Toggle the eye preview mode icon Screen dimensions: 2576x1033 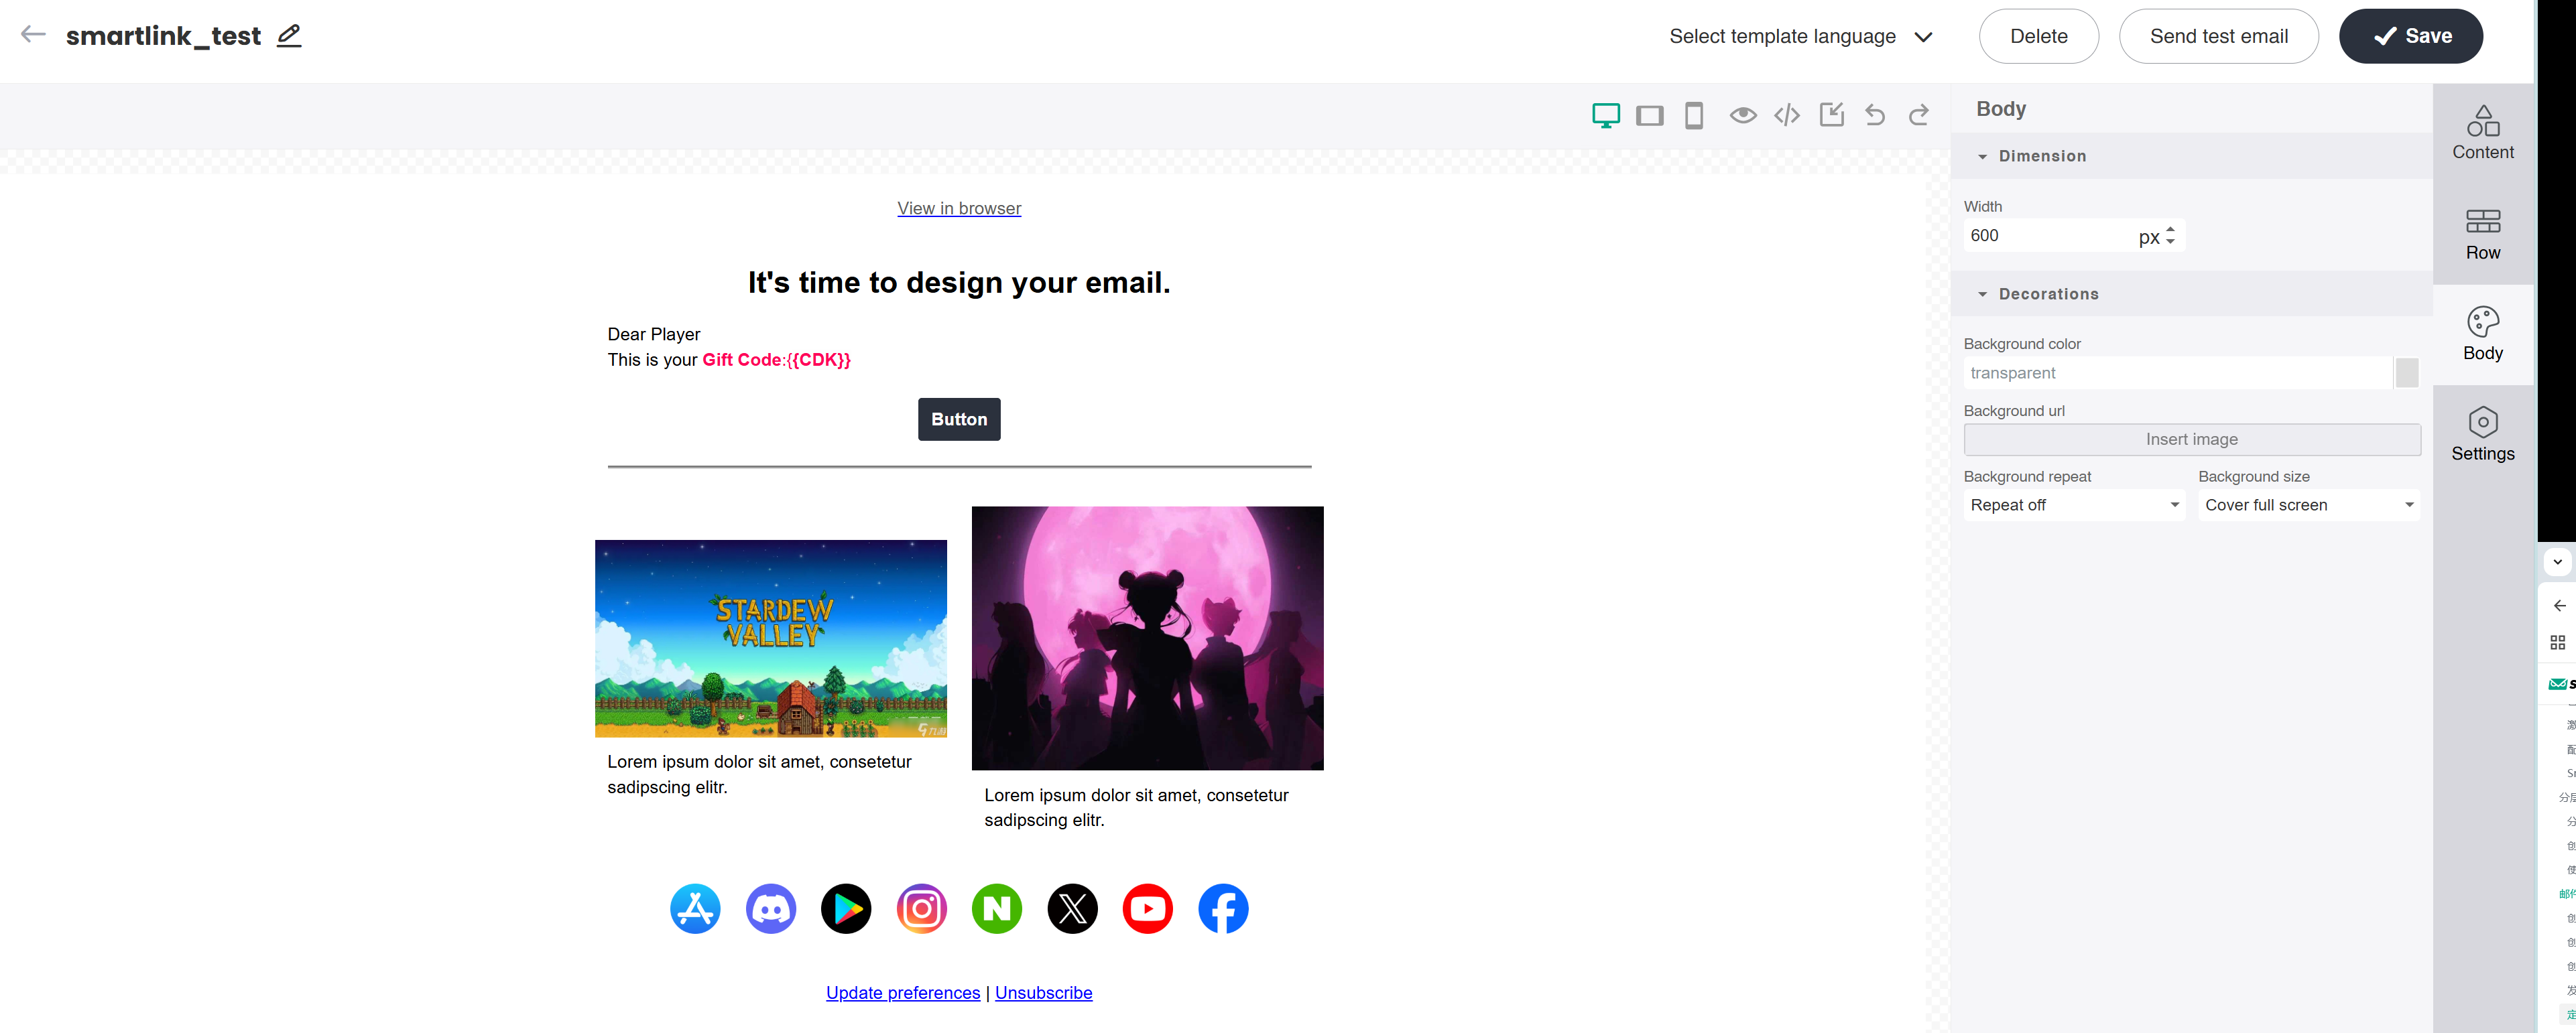click(1742, 116)
